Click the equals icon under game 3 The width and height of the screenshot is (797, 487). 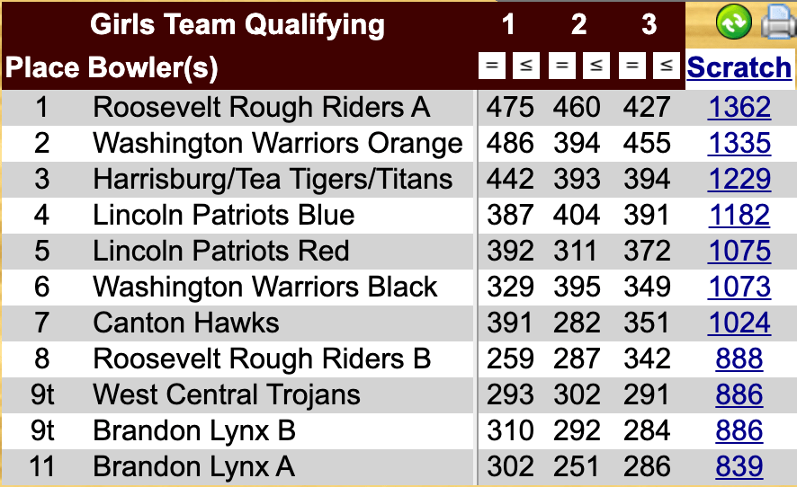click(x=631, y=66)
